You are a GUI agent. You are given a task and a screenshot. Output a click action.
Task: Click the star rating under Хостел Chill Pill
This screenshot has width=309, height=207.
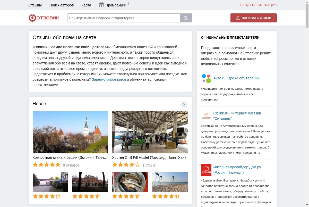(x=126, y=165)
